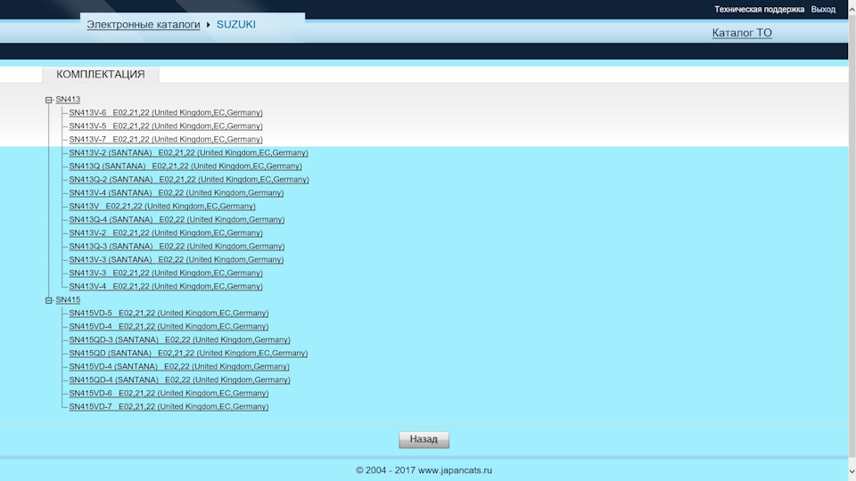Select SN415VD-4 E02,21,22 non-Santana entry
Image resolution: width=856 pixels, height=481 pixels.
pyautogui.click(x=169, y=327)
